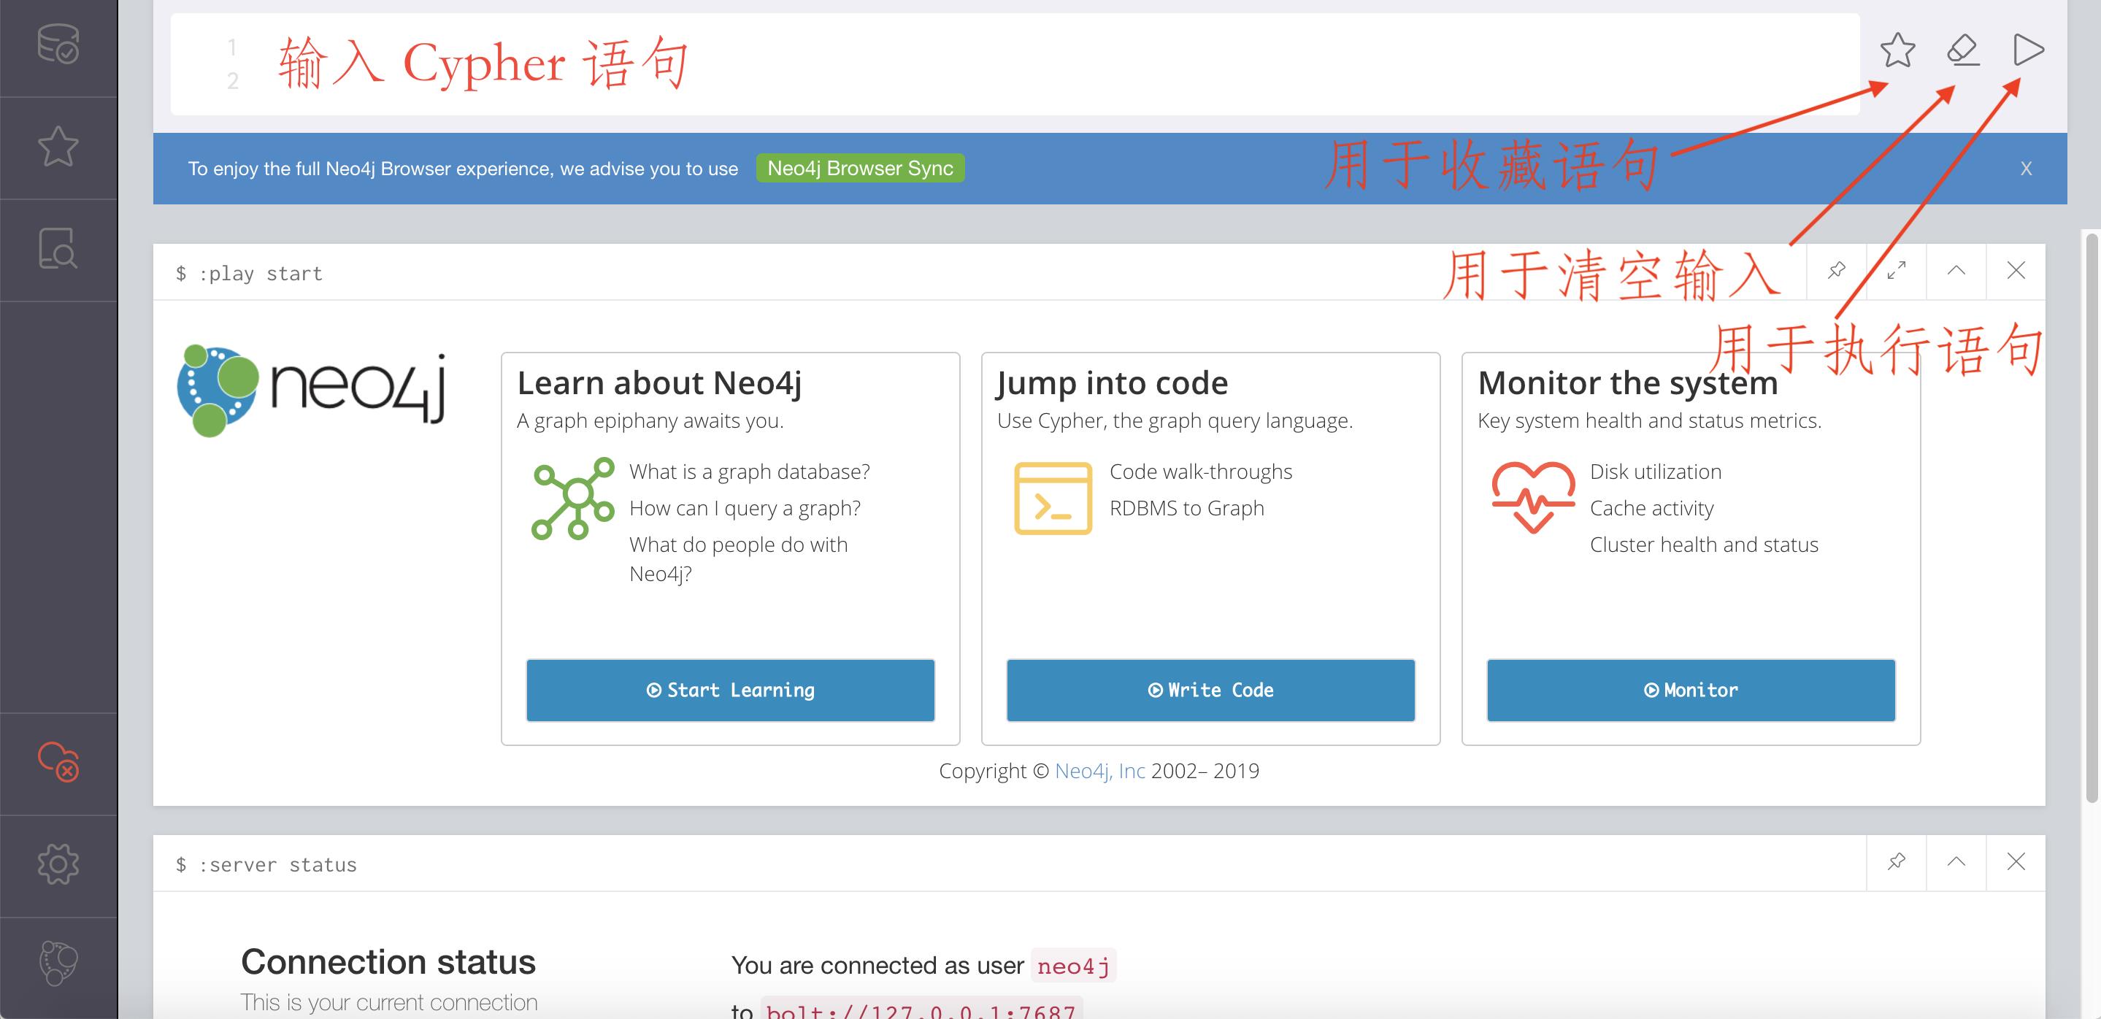Toggle the pin icon on play start result
The width and height of the screenshot is (2101, 1019).
pyautogui.click(x=1840, y=271)
